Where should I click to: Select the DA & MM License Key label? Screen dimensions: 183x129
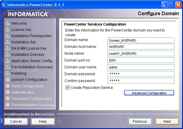(x=29, y=48)
